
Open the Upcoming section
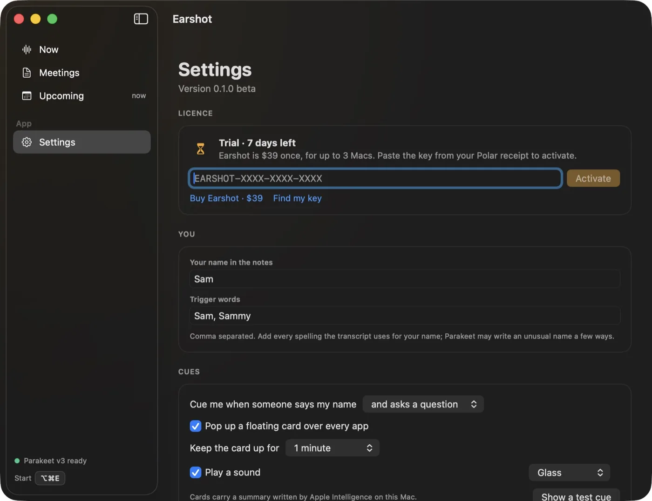coord(81,96)
